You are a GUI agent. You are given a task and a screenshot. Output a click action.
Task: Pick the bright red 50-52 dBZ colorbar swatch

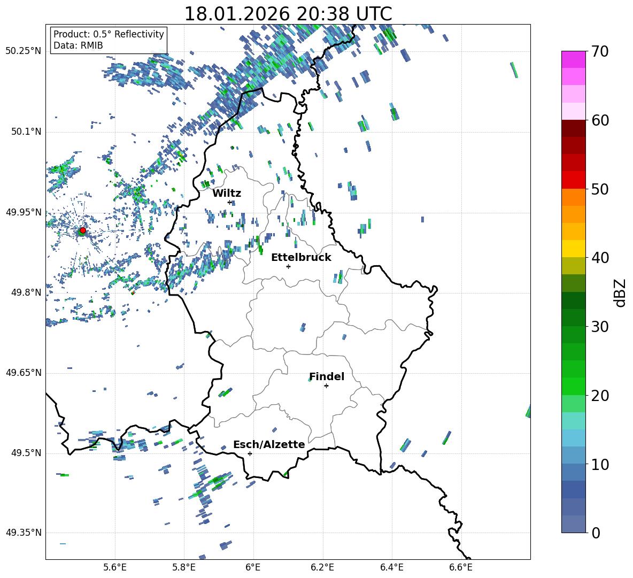[x=573, y=180]
